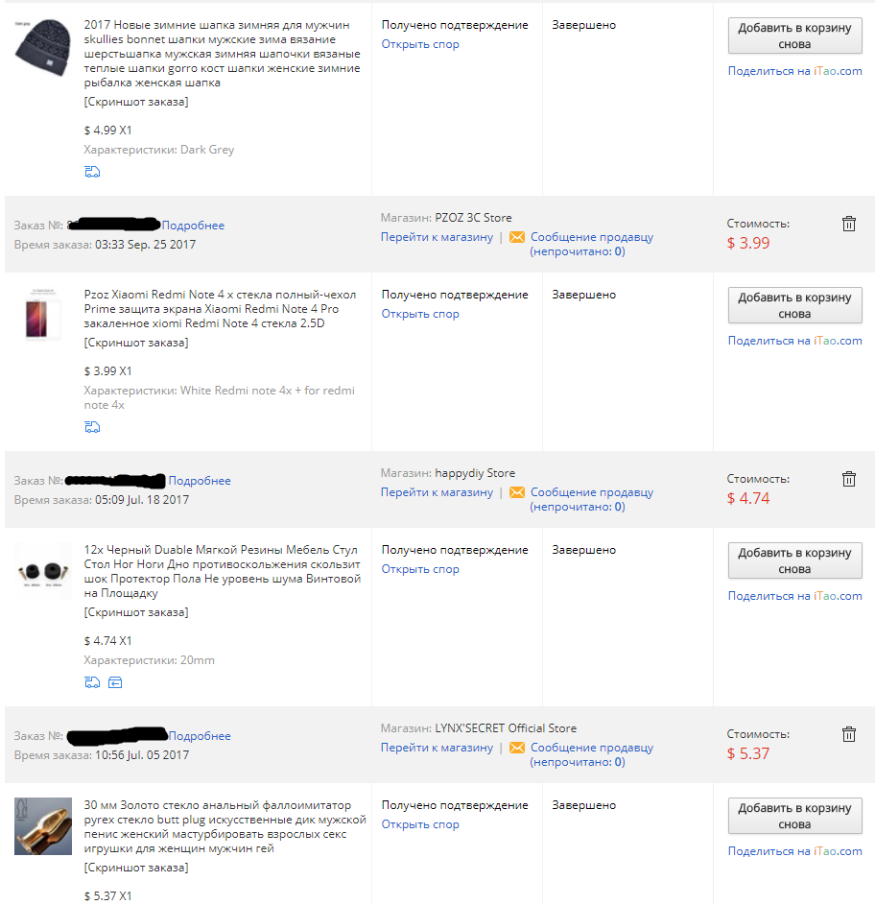This screenshot has width=875, height=905.
Task: Click the truck icon under the Redmi note 4x item
Action: 92,427
